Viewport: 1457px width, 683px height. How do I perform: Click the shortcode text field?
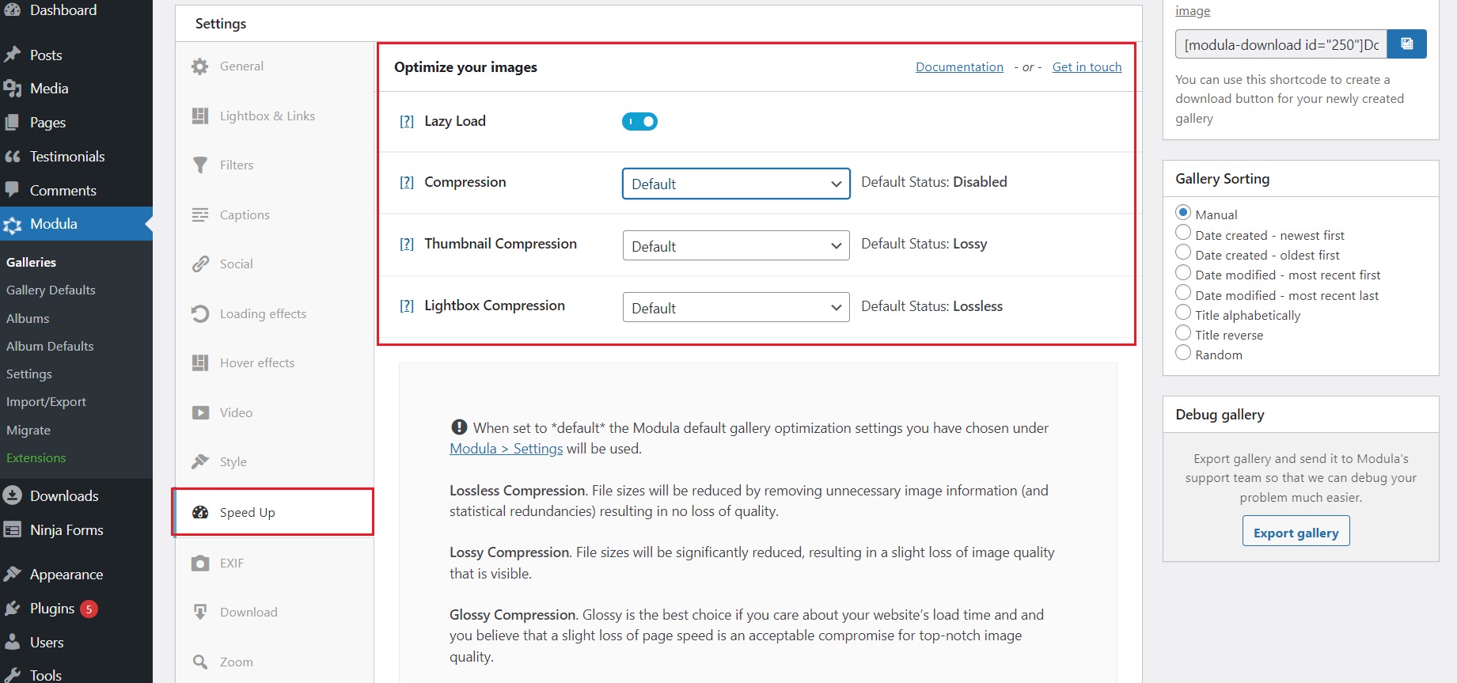point(1281,44)
